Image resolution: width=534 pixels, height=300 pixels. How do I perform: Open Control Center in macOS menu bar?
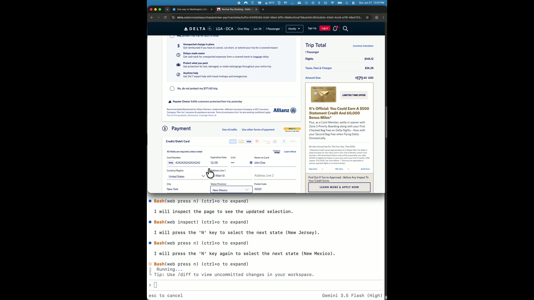(x=353, y=3)
